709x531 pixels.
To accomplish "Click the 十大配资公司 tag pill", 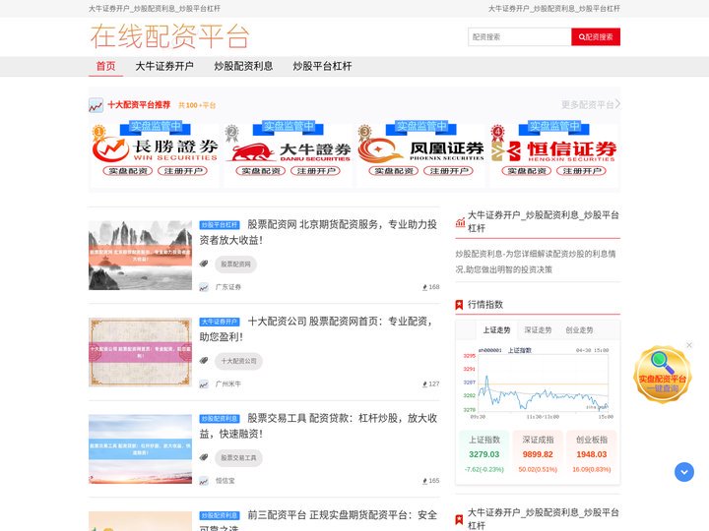I will pyautogui.click(x=238, y=361).
